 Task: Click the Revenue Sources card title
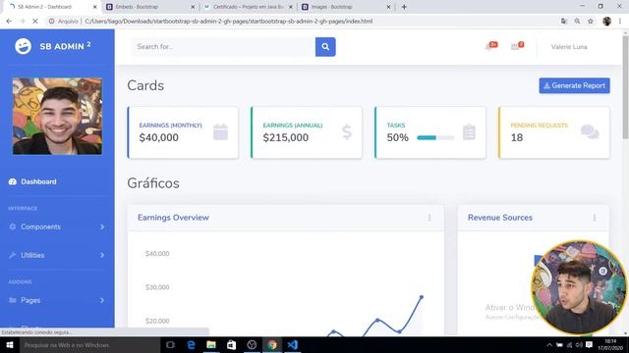click(x=500, y=218)
